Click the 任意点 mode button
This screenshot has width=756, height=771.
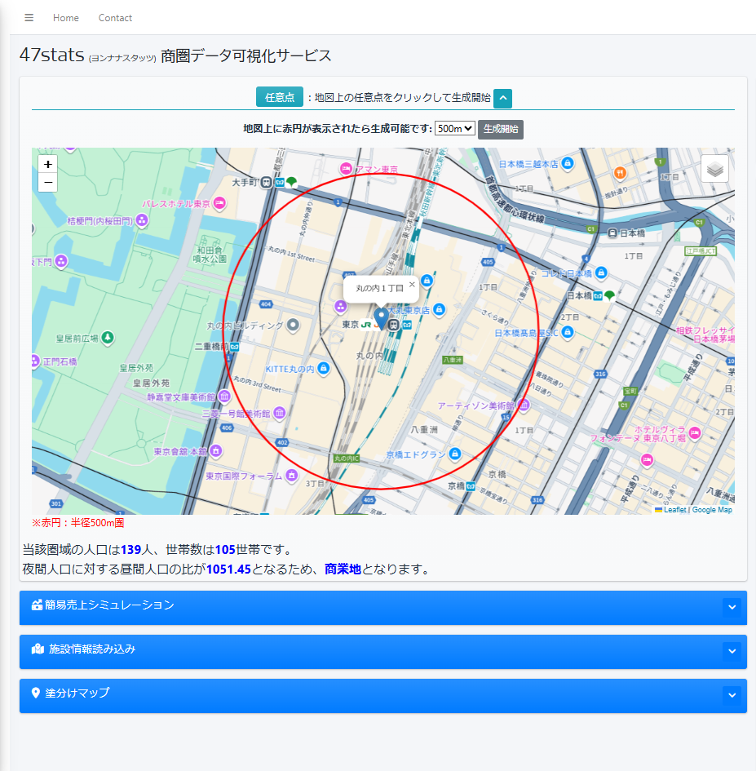tap(279, 97)
